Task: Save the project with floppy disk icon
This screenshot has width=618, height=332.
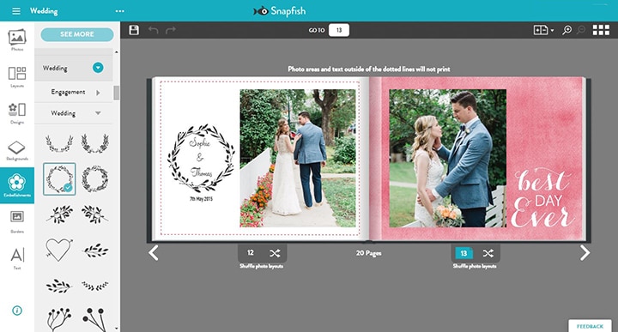Action: point(134,30)
